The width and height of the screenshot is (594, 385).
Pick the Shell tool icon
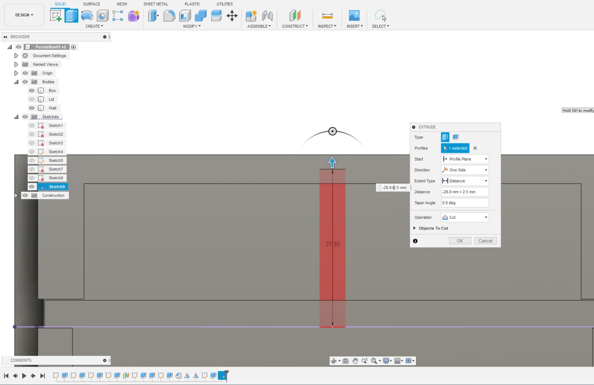185,15
